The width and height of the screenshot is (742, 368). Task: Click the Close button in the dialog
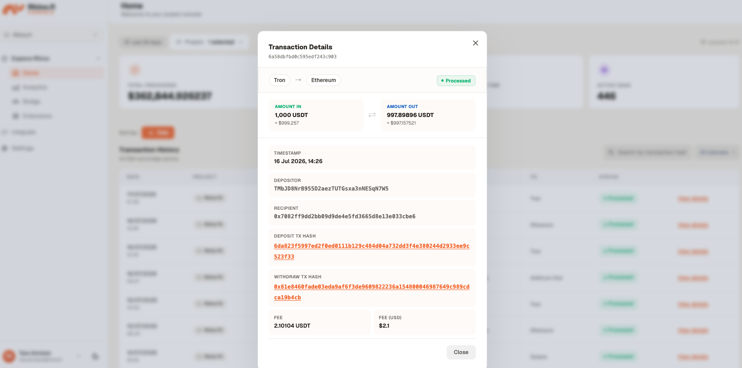(x=461, y=352)
